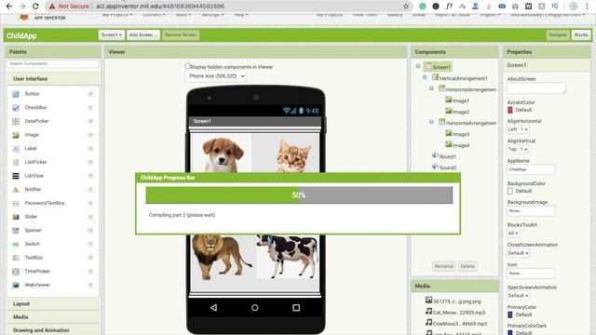Bookmark this page with the star icon
This screenshot has width=596, height=335.
point(406,7)
